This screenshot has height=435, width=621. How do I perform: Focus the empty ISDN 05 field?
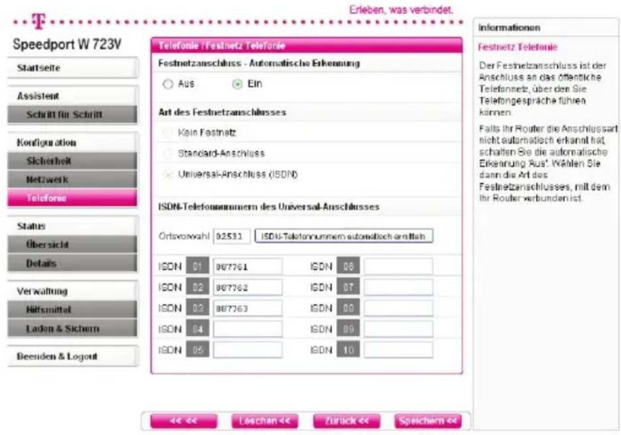point(248,350)
